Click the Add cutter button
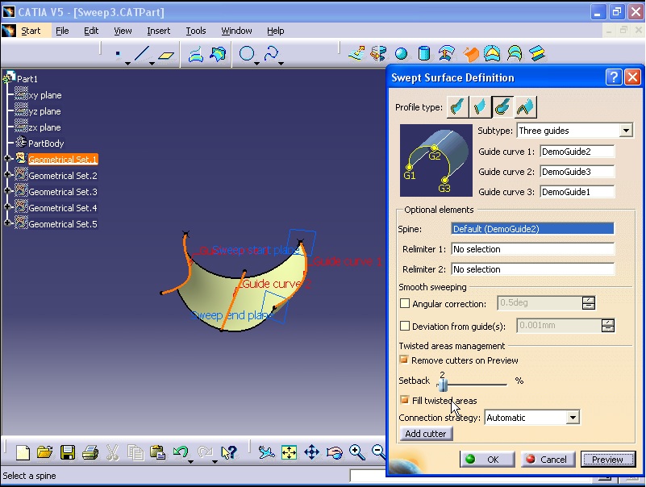This screenshot has width=646, height=487. pyautogui.click(x=426, y=433)
